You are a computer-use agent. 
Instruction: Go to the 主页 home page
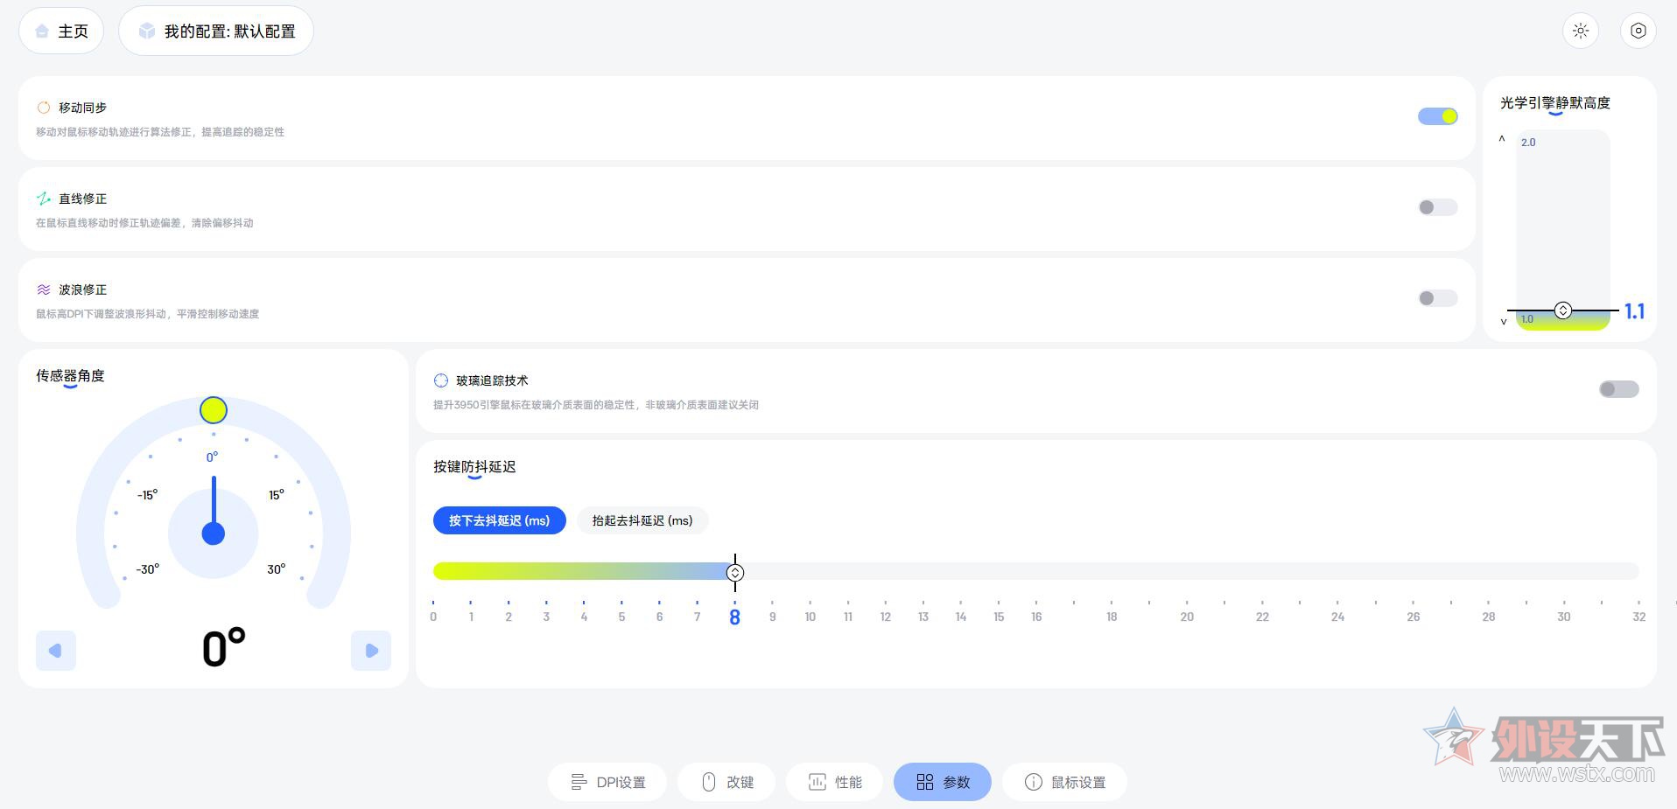click(x=61, y=31)
